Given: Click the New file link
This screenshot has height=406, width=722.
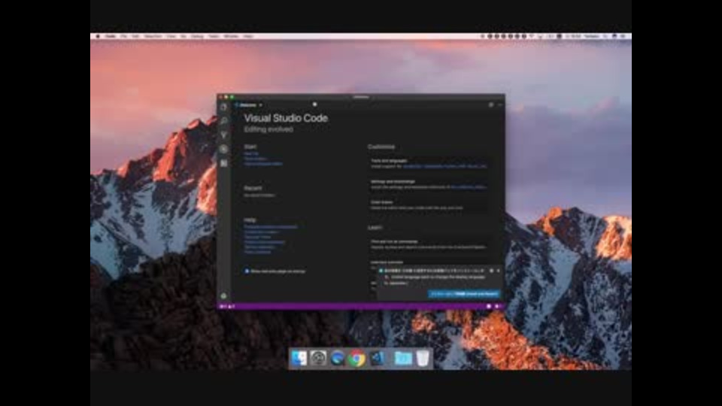Looking at the screenshot, I should coord(251,153).
